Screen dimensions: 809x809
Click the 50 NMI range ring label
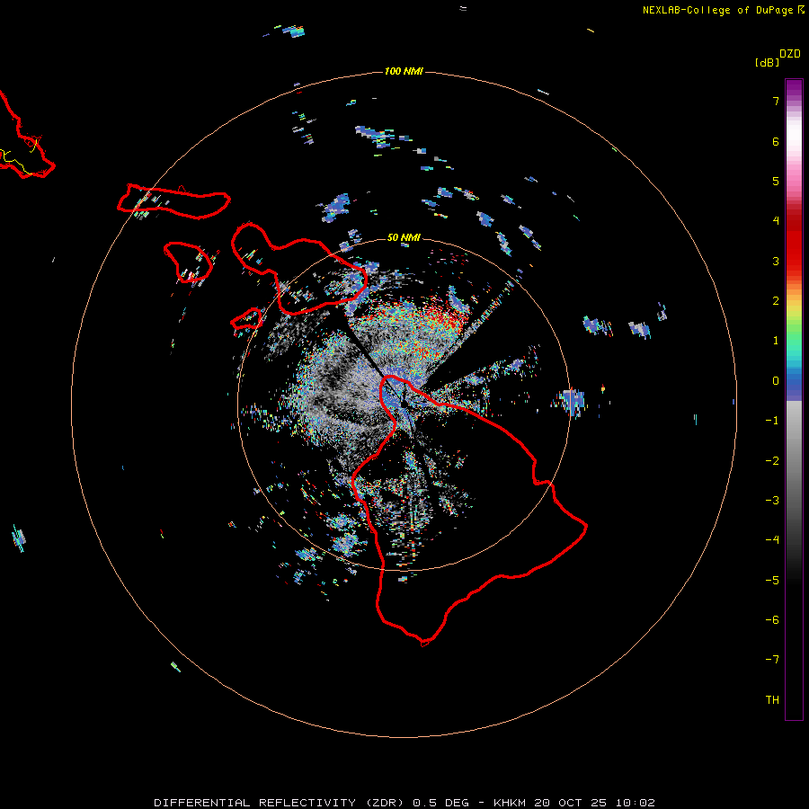[x=404, y=237]
